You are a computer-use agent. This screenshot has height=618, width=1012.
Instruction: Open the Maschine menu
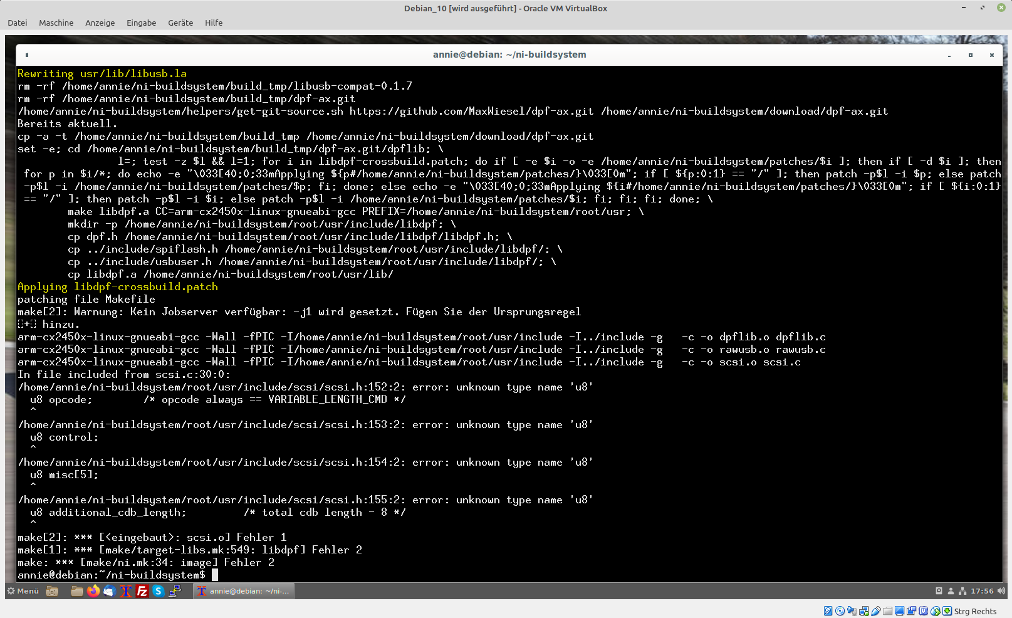[56, 23]
